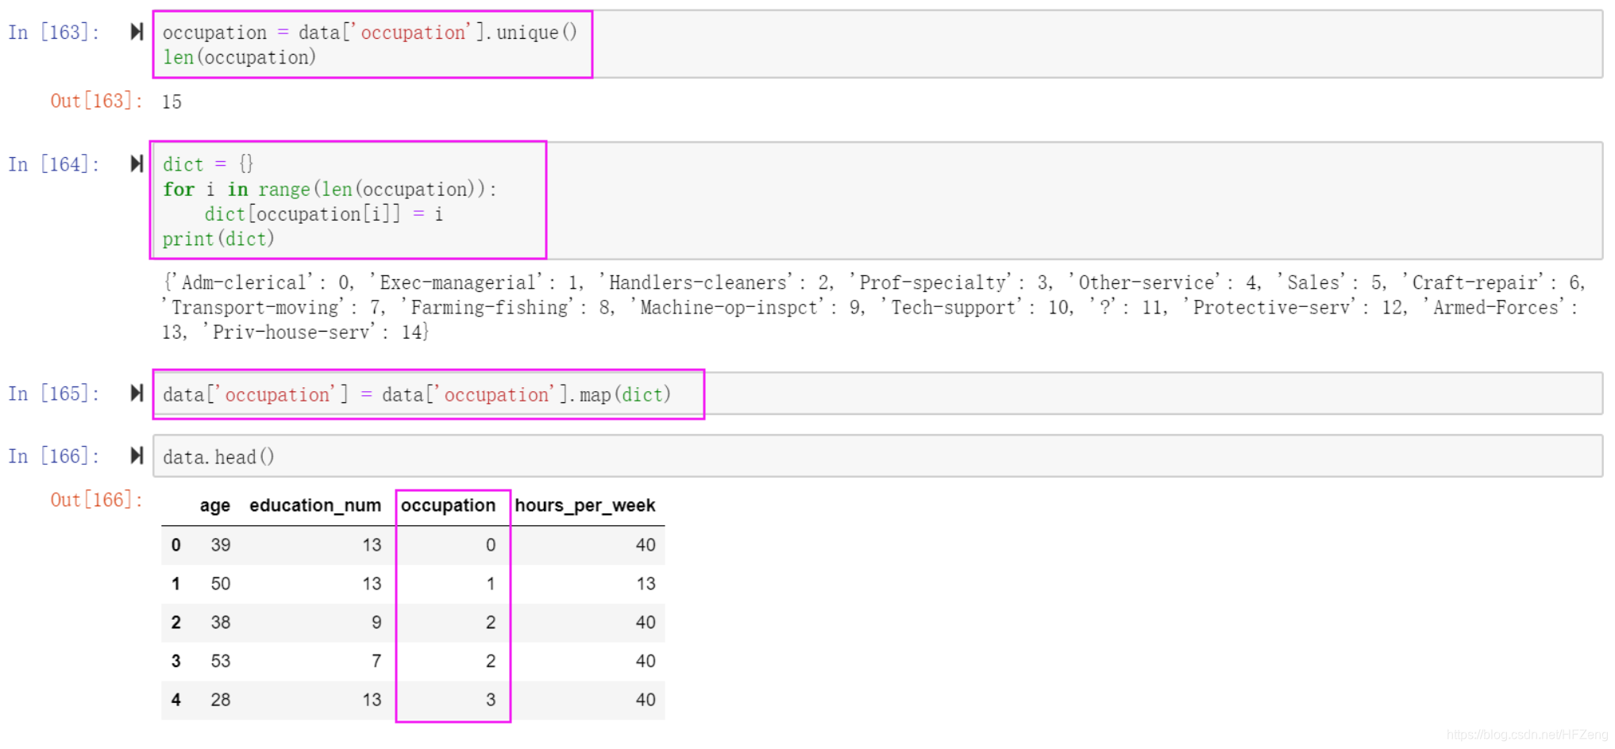Click the occupation column header

click(448, 505)
